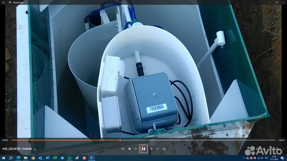Open Excel from taskbar
The image size is (287, 161).
tap(55, 158)
